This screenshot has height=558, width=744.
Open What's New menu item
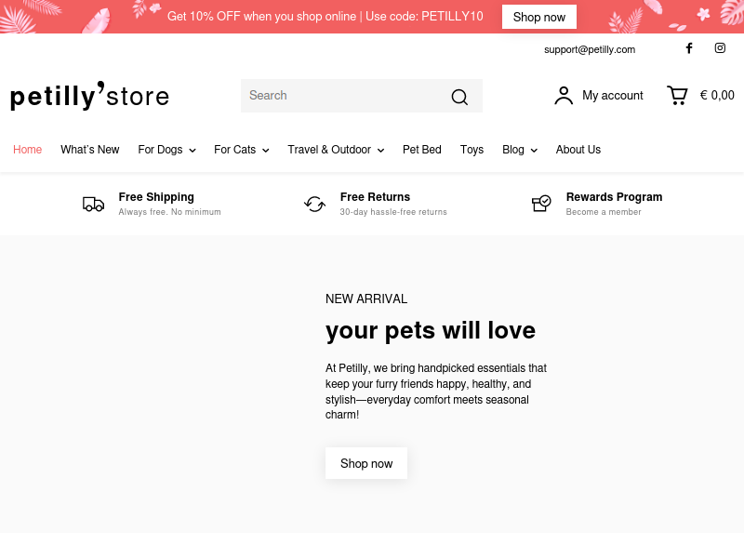[x=89, y=150]
